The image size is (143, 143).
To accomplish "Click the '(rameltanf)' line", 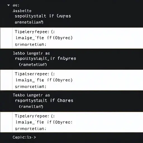I will coord(31,107).
